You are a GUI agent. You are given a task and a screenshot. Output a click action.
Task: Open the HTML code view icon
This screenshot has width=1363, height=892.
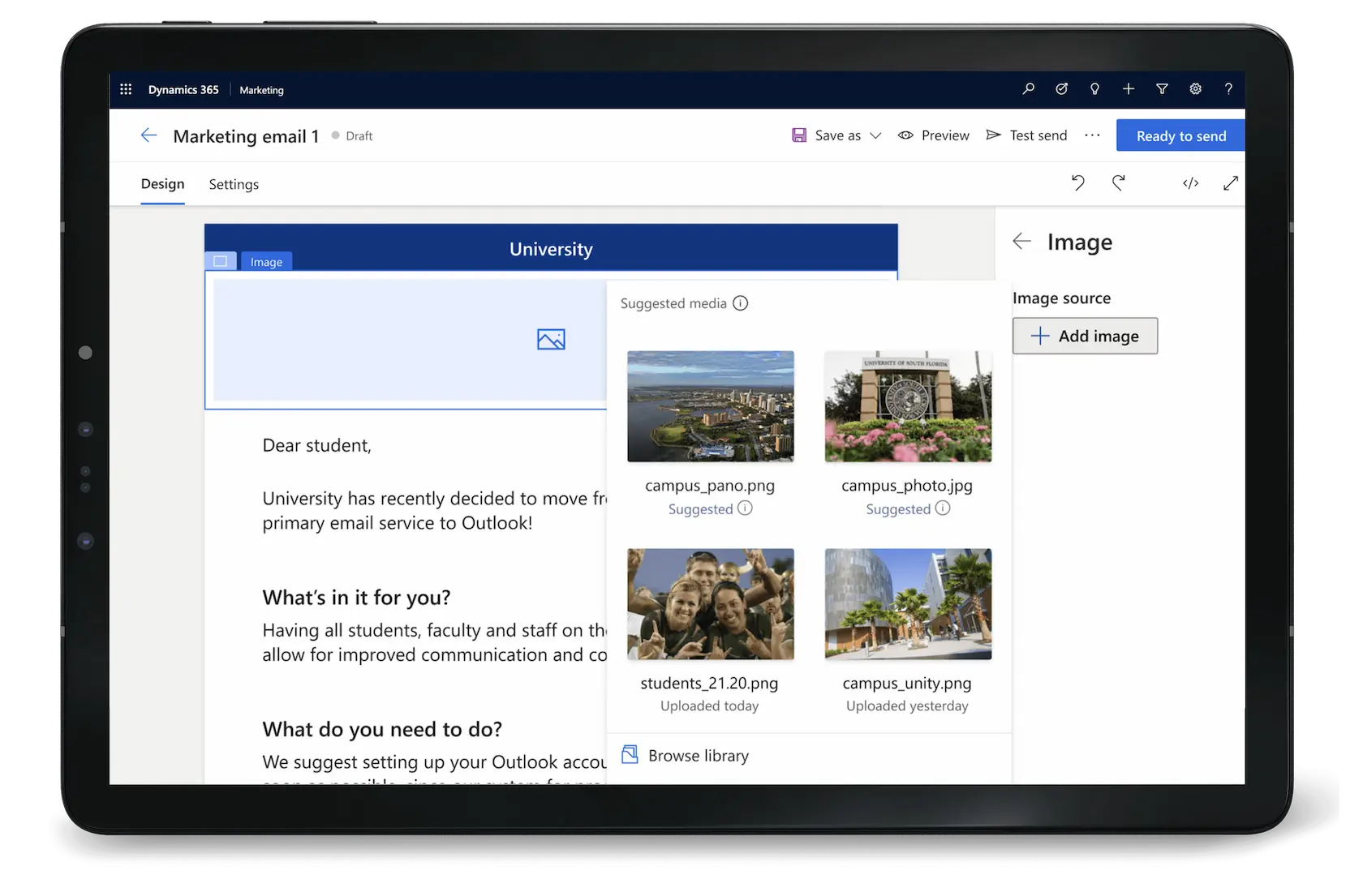click(1190, 183)
